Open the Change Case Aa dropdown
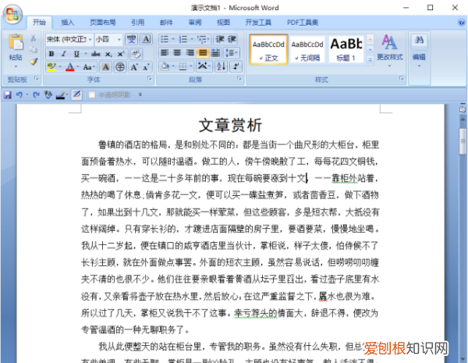 tap(89, 67)
